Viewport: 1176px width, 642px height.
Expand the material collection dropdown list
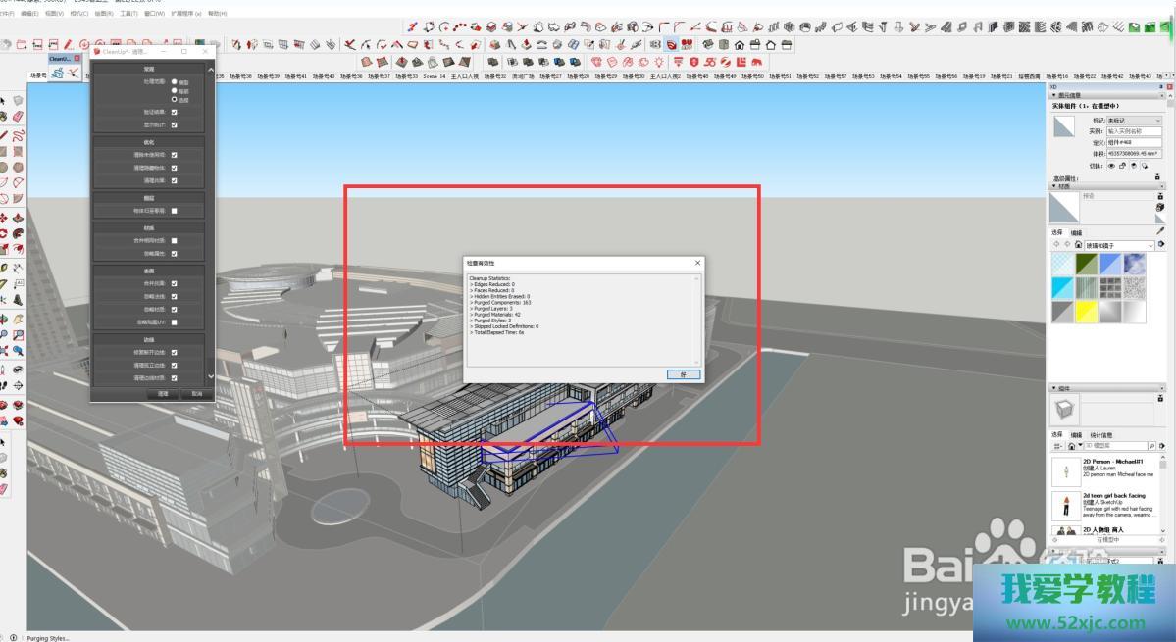click(1150, 245)
